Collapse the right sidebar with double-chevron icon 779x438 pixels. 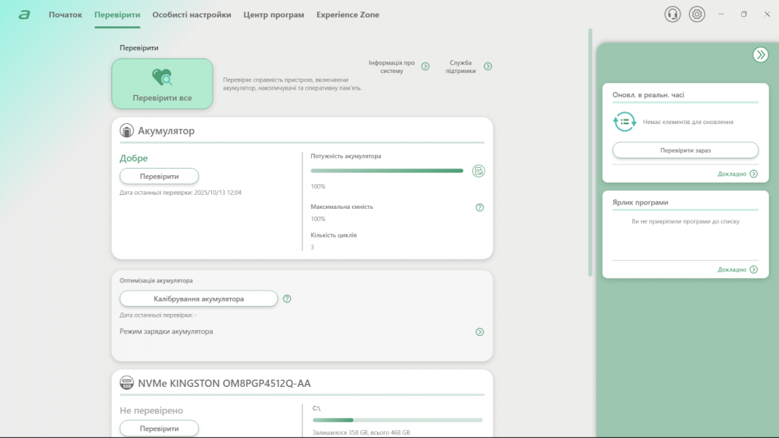(760, 55)
